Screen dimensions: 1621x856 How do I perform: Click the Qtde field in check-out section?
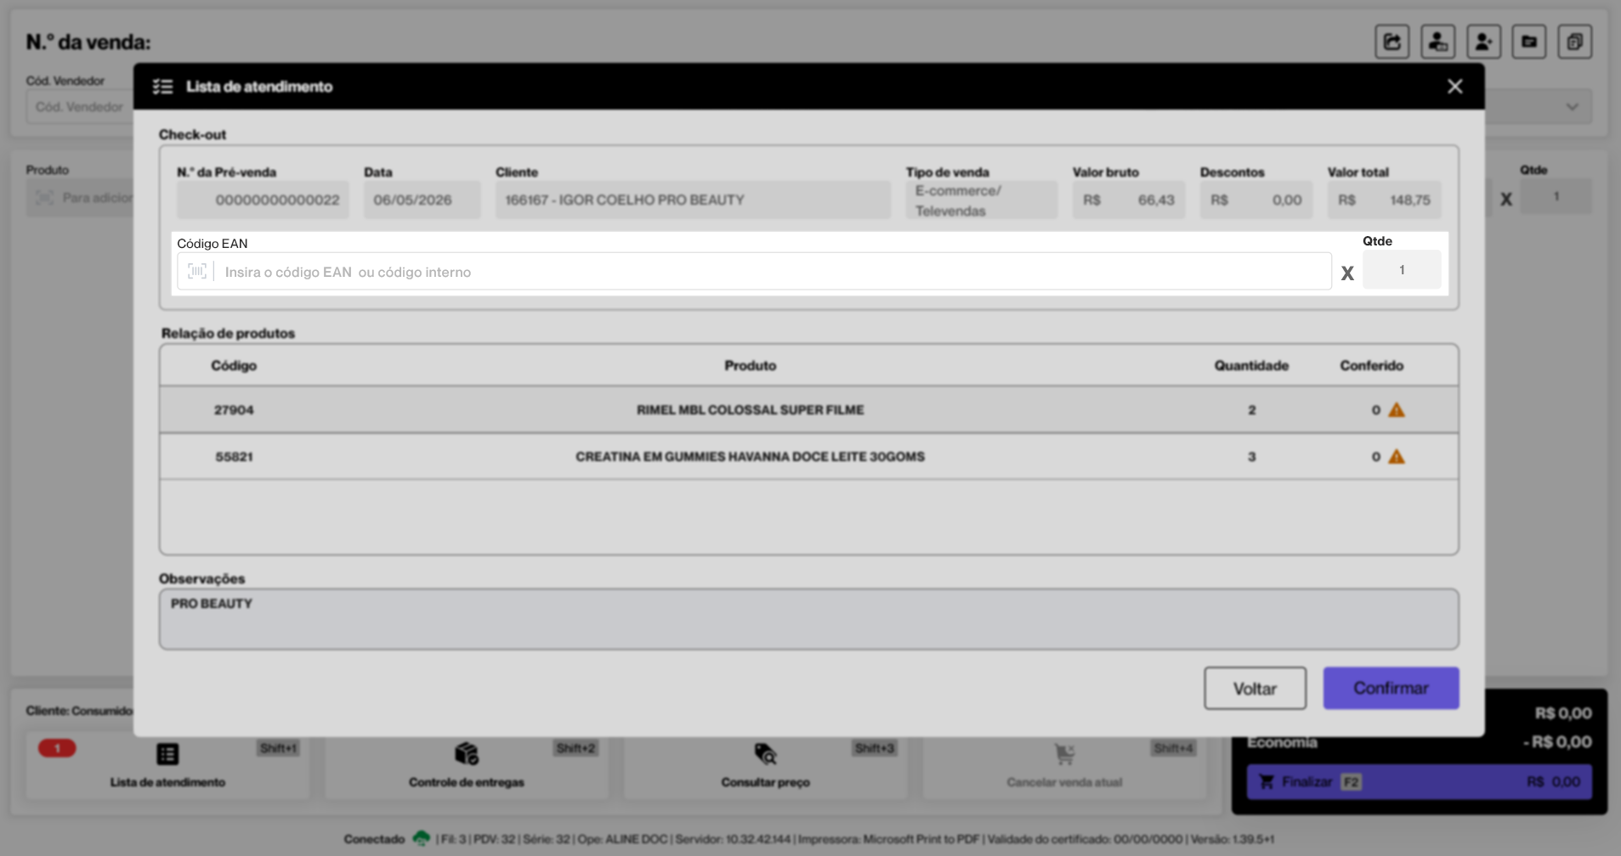pos(1402,270)
